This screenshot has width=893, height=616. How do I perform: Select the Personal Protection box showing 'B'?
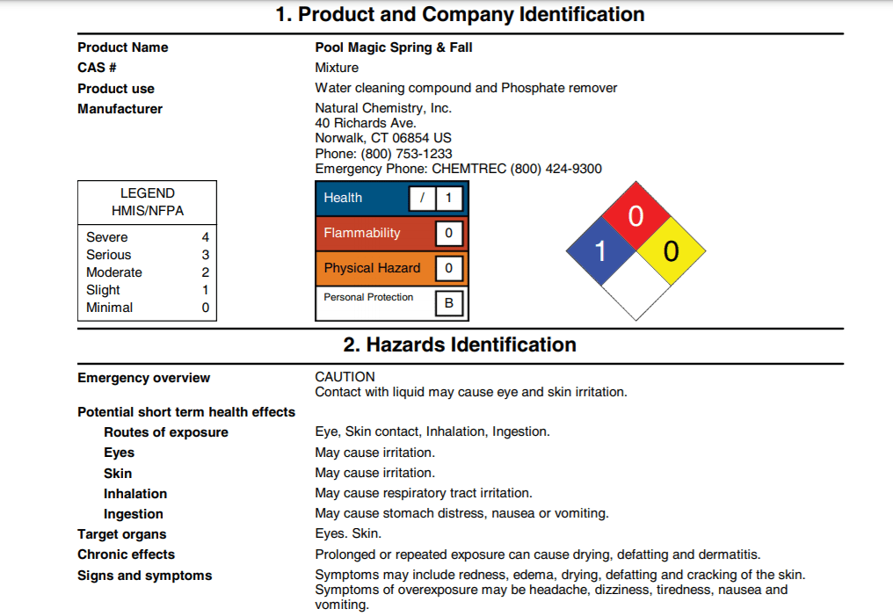449,303
